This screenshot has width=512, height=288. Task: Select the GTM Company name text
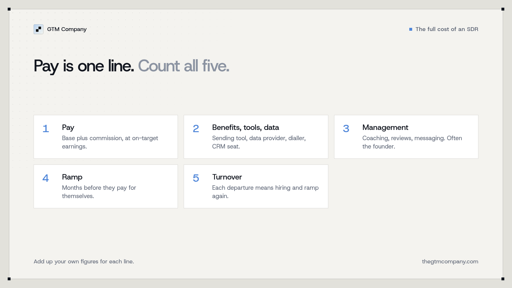[67, 29]
